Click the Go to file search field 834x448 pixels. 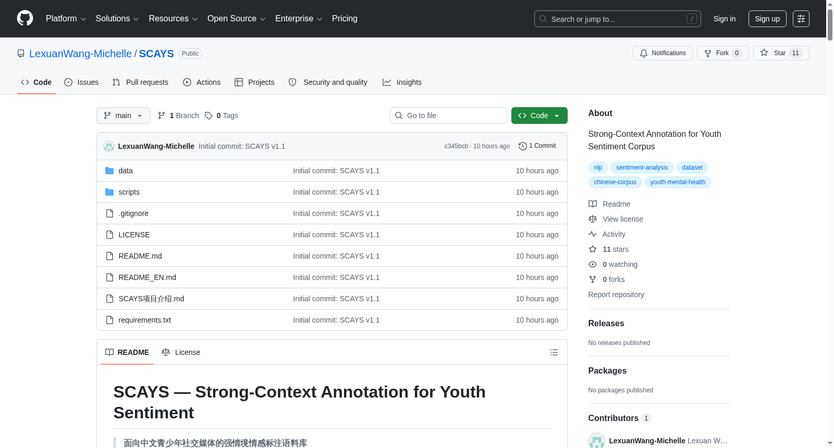[x=448, y=116]
